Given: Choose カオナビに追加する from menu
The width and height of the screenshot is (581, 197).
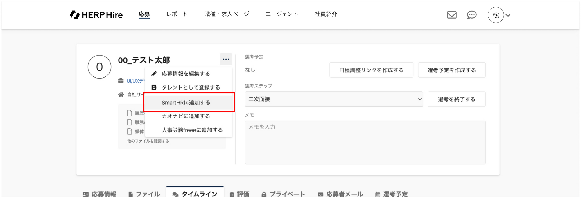Looking at the screenshot, I should [186, 116].
